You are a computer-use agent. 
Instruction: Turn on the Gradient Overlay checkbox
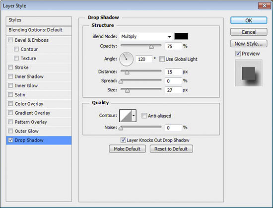click(10, 113)
